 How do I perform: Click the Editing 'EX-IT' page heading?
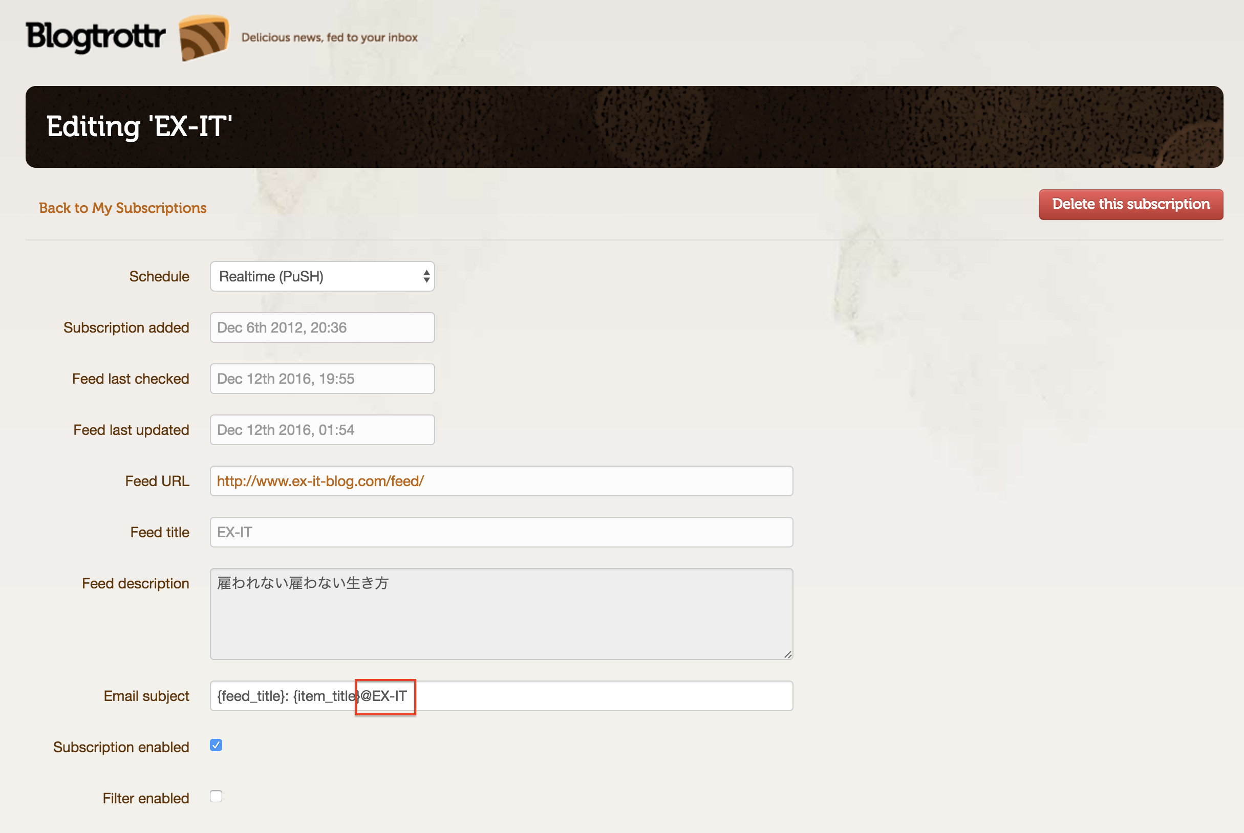(139, 126)
